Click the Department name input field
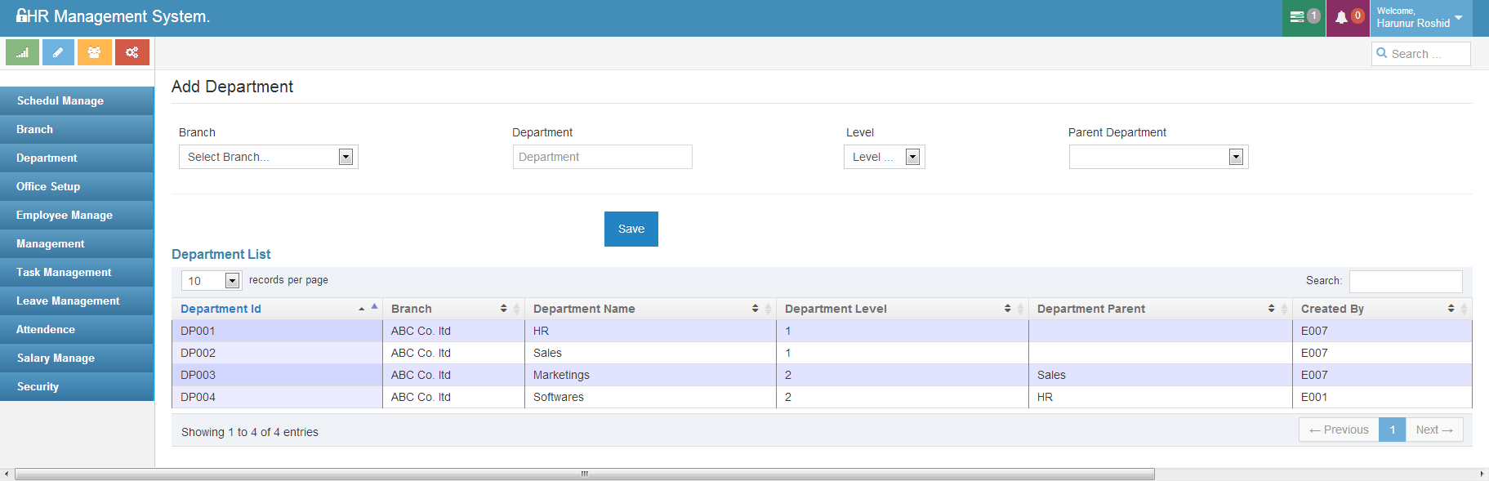 click(602, 157)
